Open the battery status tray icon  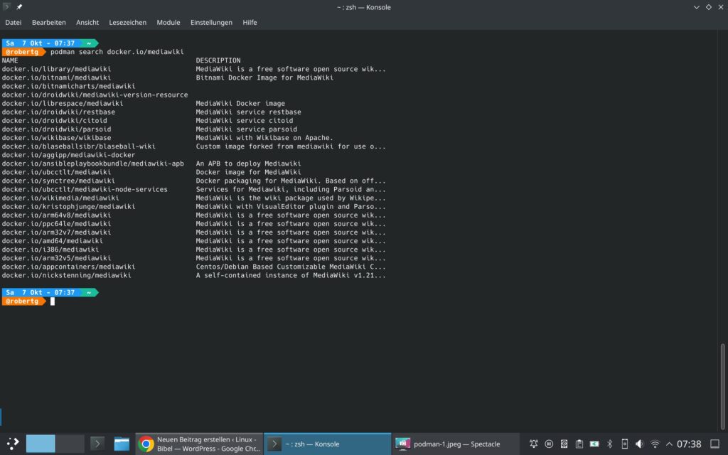click(x=594, y=444)
